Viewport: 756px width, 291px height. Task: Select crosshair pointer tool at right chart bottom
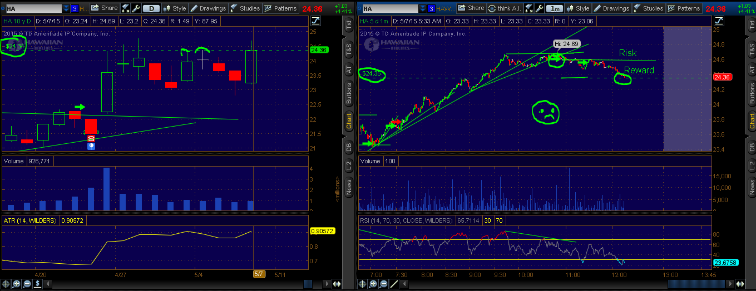363,284
